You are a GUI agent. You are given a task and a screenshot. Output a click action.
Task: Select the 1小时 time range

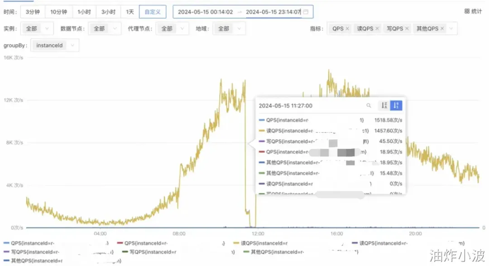84,12
